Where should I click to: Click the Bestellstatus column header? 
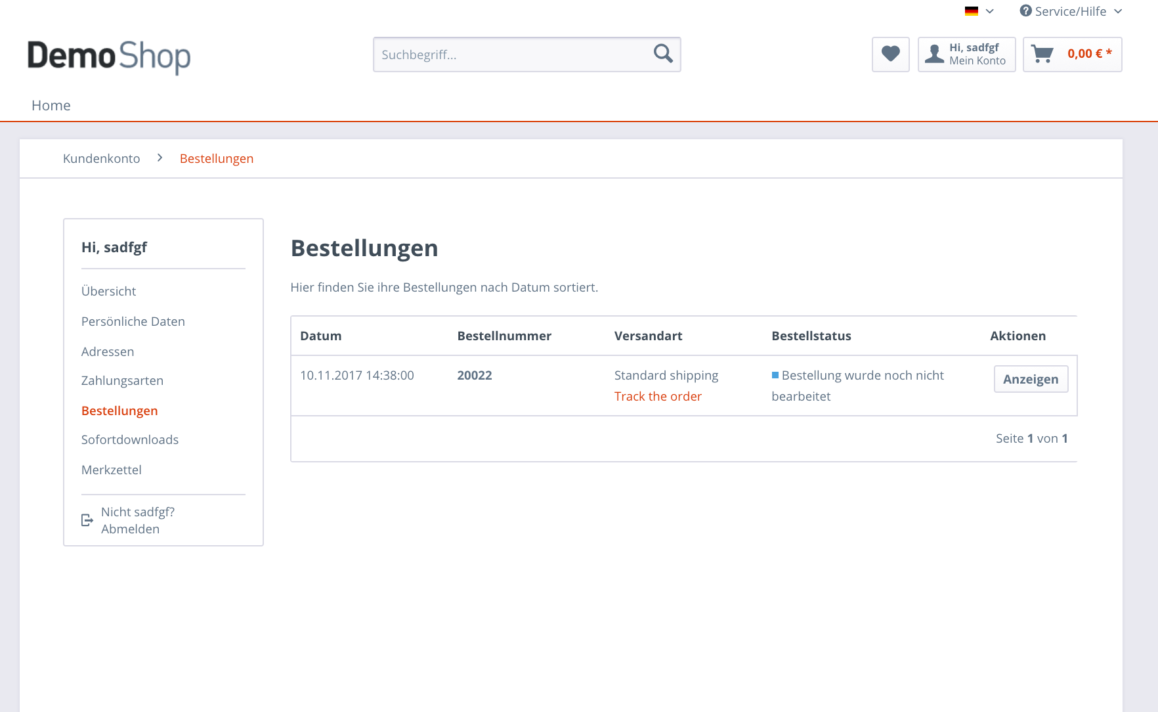coord(811,336)
